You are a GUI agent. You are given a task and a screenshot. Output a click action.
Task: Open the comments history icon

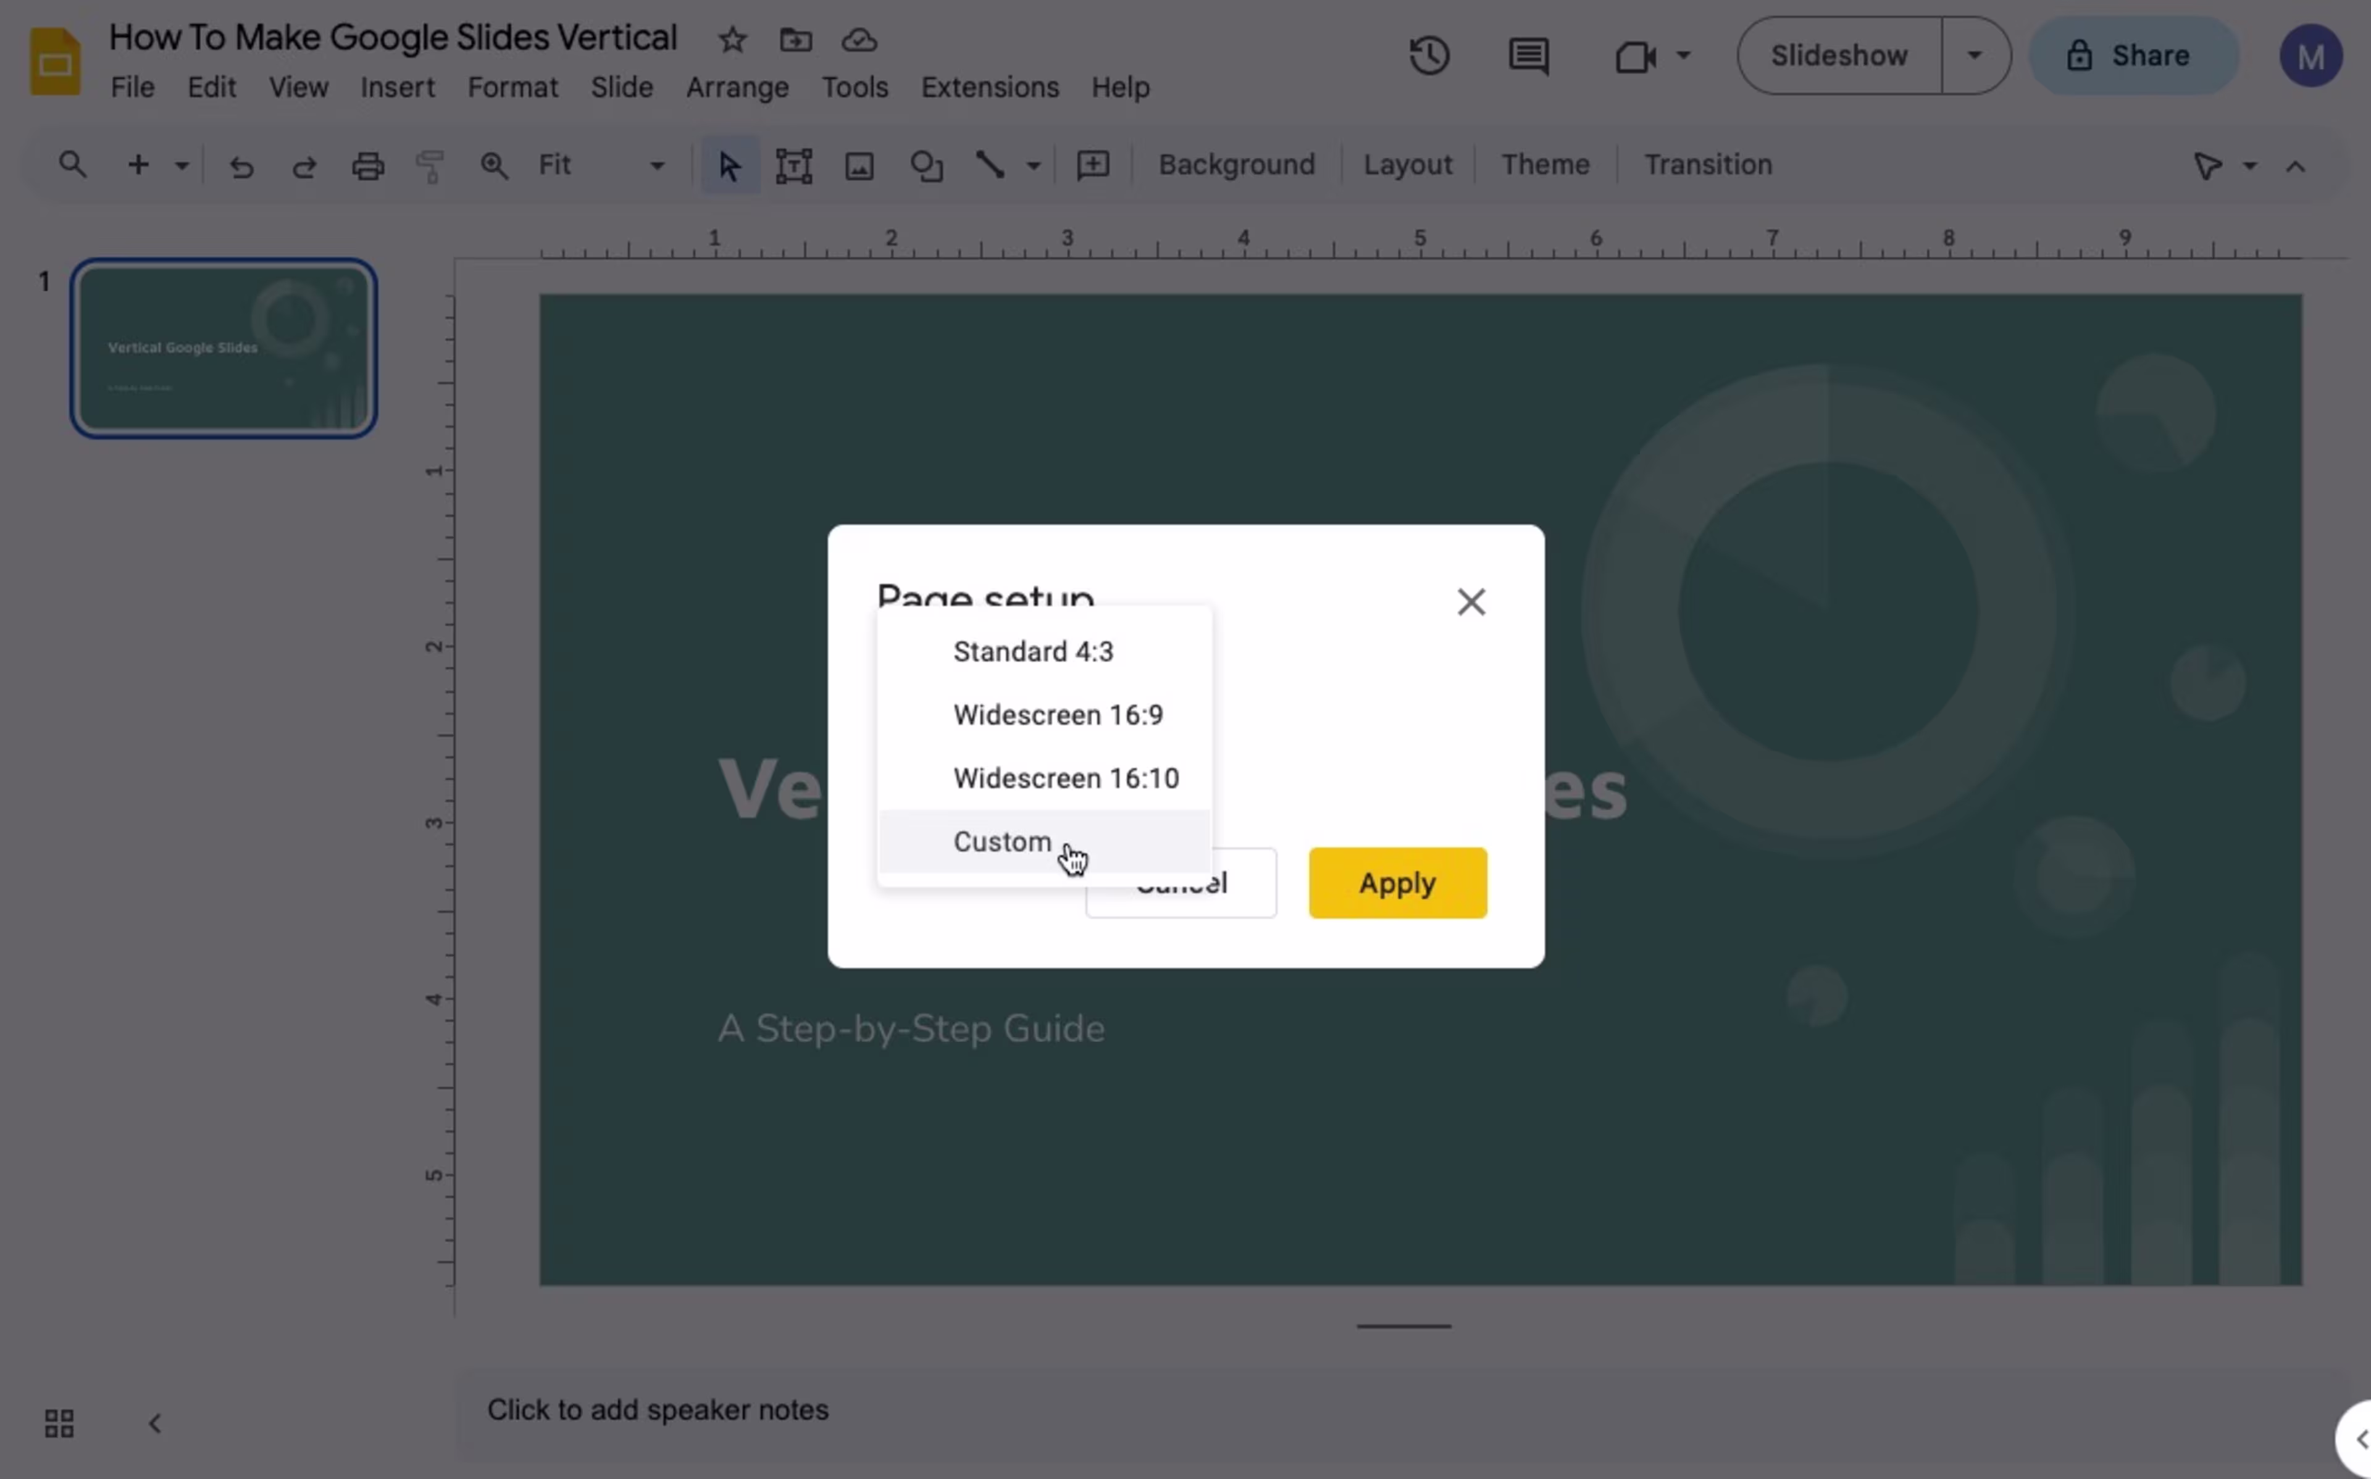click(x=1529, y=56)
